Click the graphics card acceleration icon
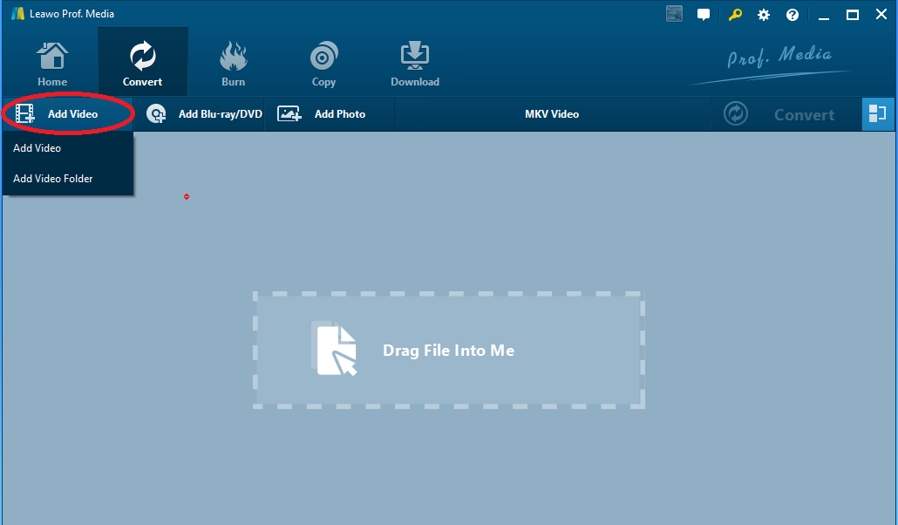 [x=674, y=14]
